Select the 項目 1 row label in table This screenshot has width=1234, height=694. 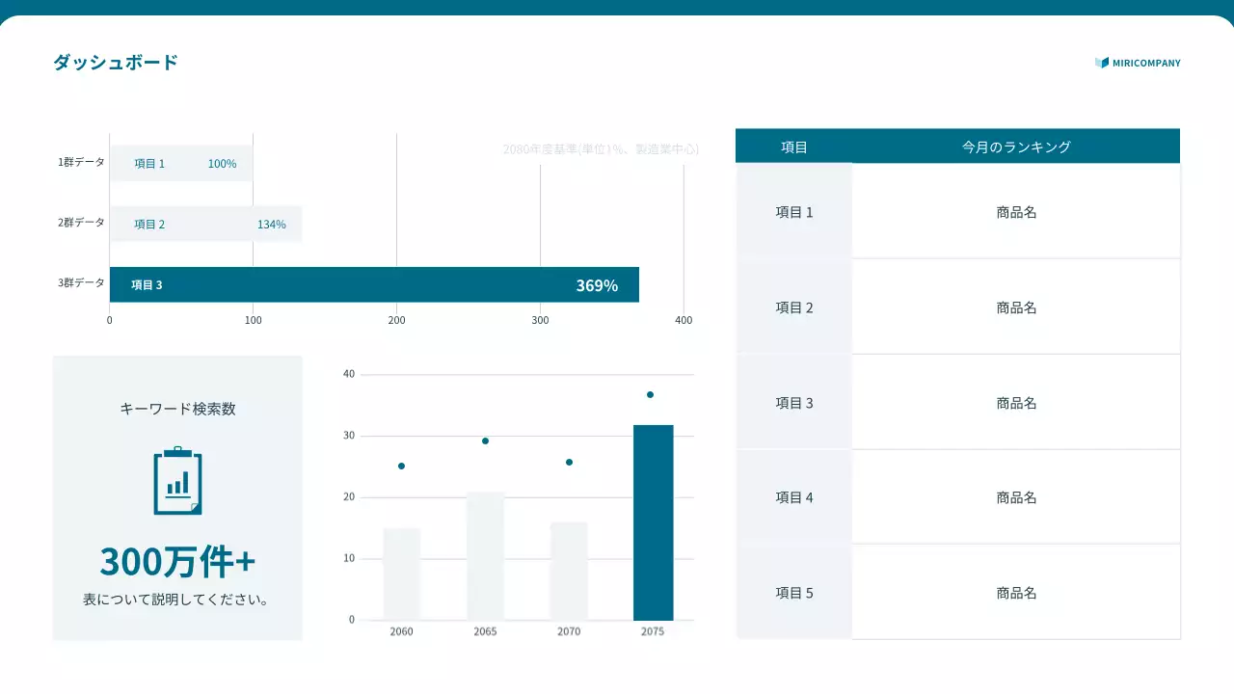tap(794, 212)
